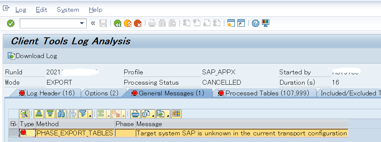Open the Edit menu
This screenshot has width=381, height=142.
(x=41, y=10)
